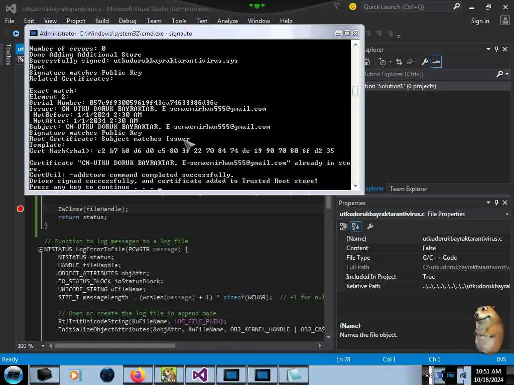Select the Included In Project property row

click(x=425, y=277)
